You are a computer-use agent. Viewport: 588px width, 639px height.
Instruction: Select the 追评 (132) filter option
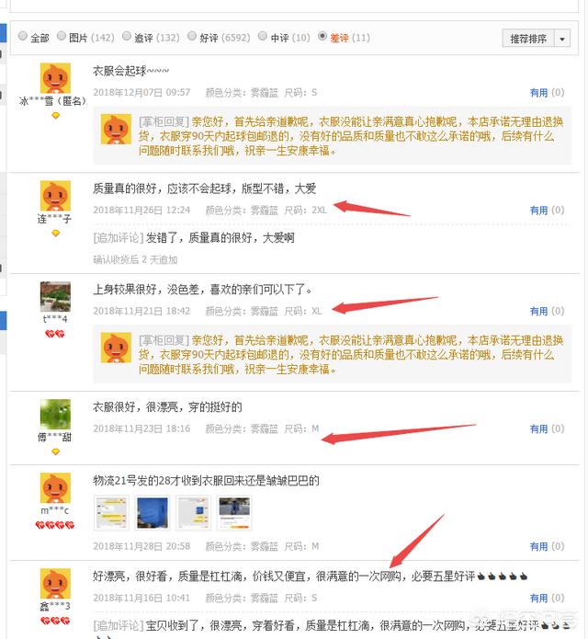coord(127,36)
